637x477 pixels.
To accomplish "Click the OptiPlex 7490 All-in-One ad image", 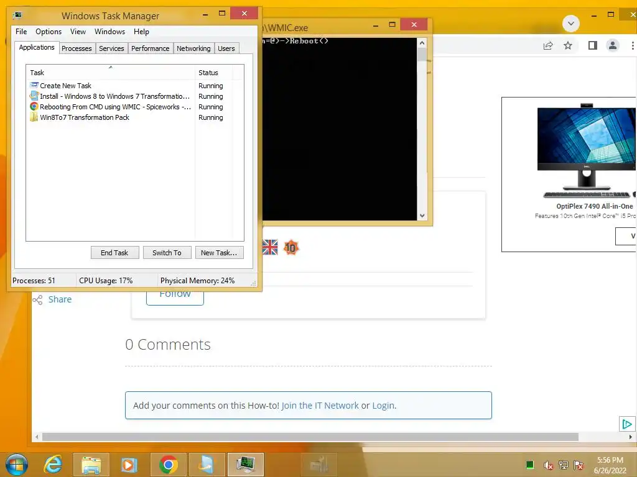I will click(586, 152).
